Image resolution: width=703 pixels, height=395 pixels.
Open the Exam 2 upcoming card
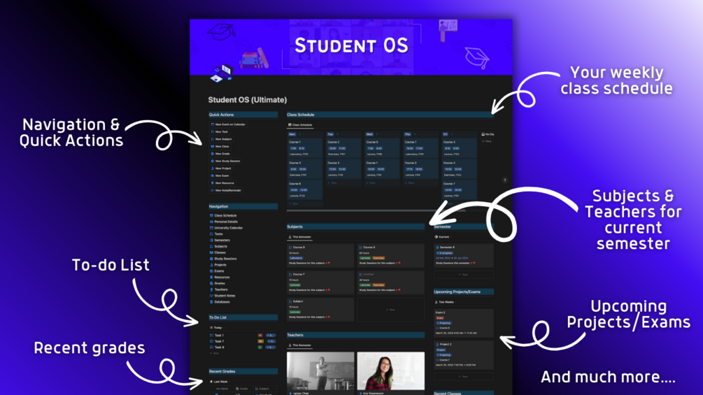click(x=464, y=323)
